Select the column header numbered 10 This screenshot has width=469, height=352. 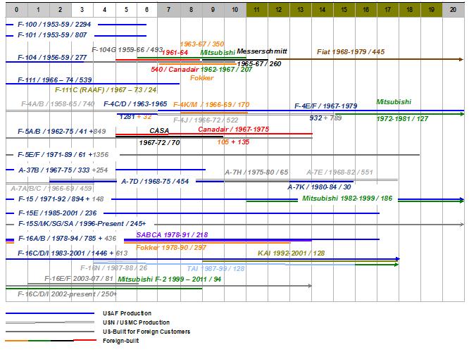234,11
